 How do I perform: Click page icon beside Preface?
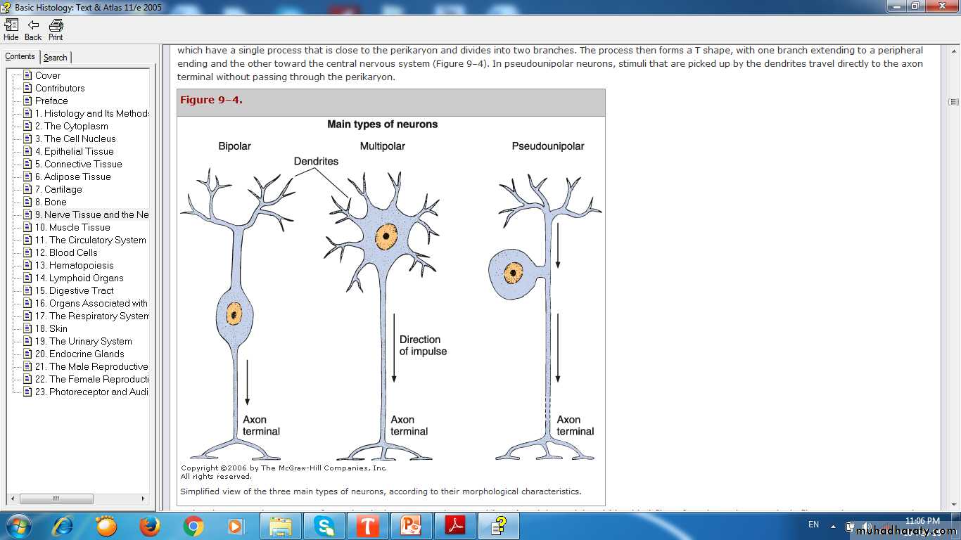click(27, 101)
